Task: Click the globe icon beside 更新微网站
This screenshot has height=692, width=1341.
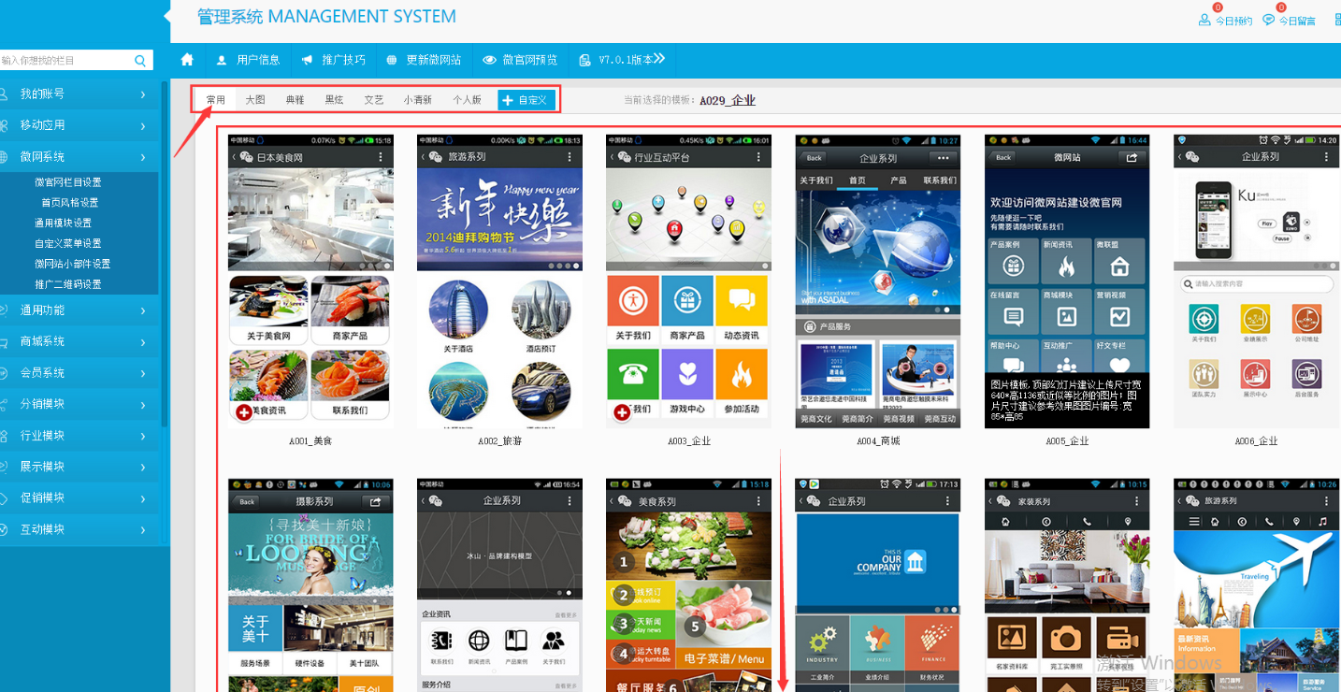Action: pyautogui.click(x=391, y=60)
